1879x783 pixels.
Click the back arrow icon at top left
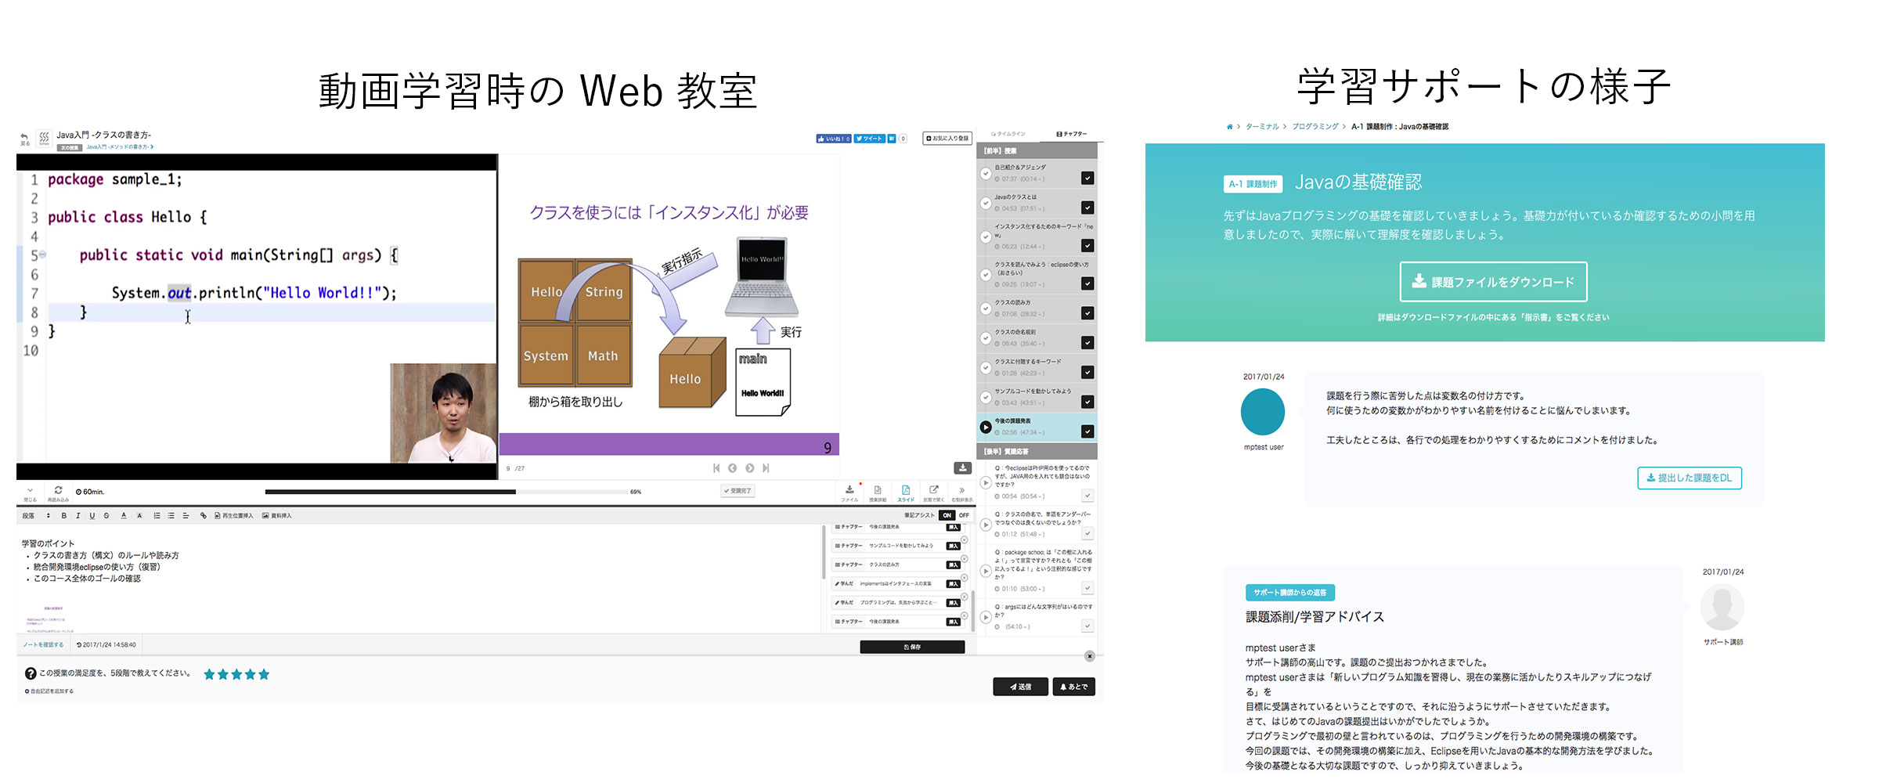pyautogui.click(x=25, y=138)
